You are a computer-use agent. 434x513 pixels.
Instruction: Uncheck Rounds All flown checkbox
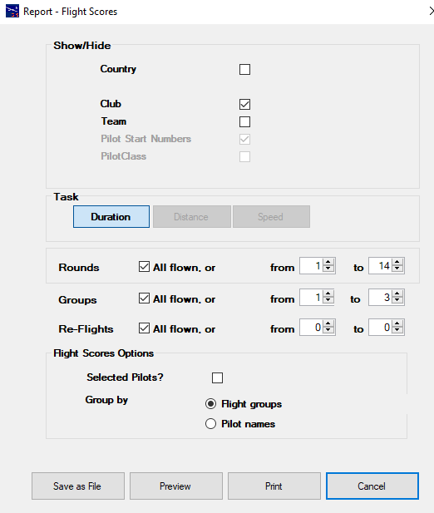144,267
